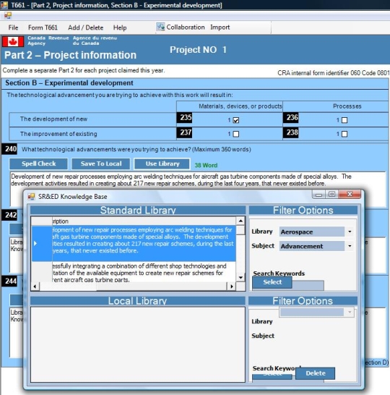Click the Standard Library scroll left arrow
Viewport: 390px width, 395px height.
[x=35, y=286]
